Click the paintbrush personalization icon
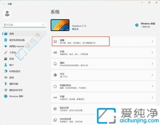 6,52
